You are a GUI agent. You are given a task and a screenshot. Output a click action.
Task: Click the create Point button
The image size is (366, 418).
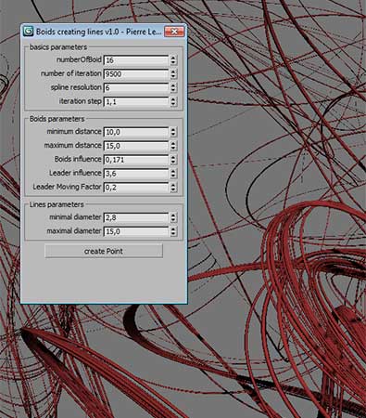point(104,251)
